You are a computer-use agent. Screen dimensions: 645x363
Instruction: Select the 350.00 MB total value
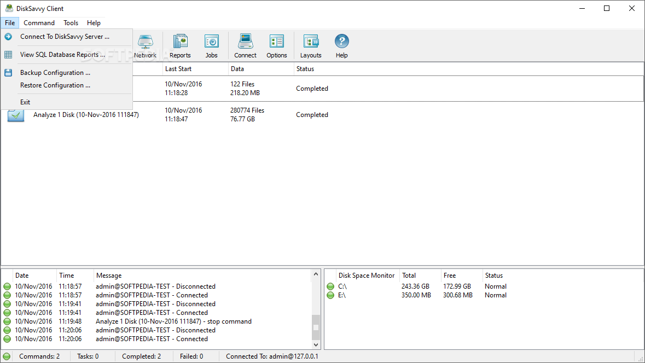pos(416,295)
